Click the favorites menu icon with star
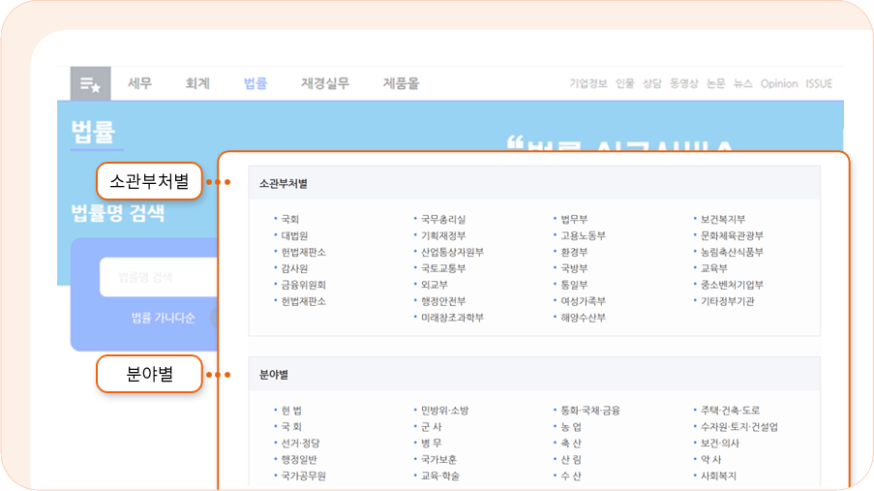Screen dimensions: 874x491 90,84
